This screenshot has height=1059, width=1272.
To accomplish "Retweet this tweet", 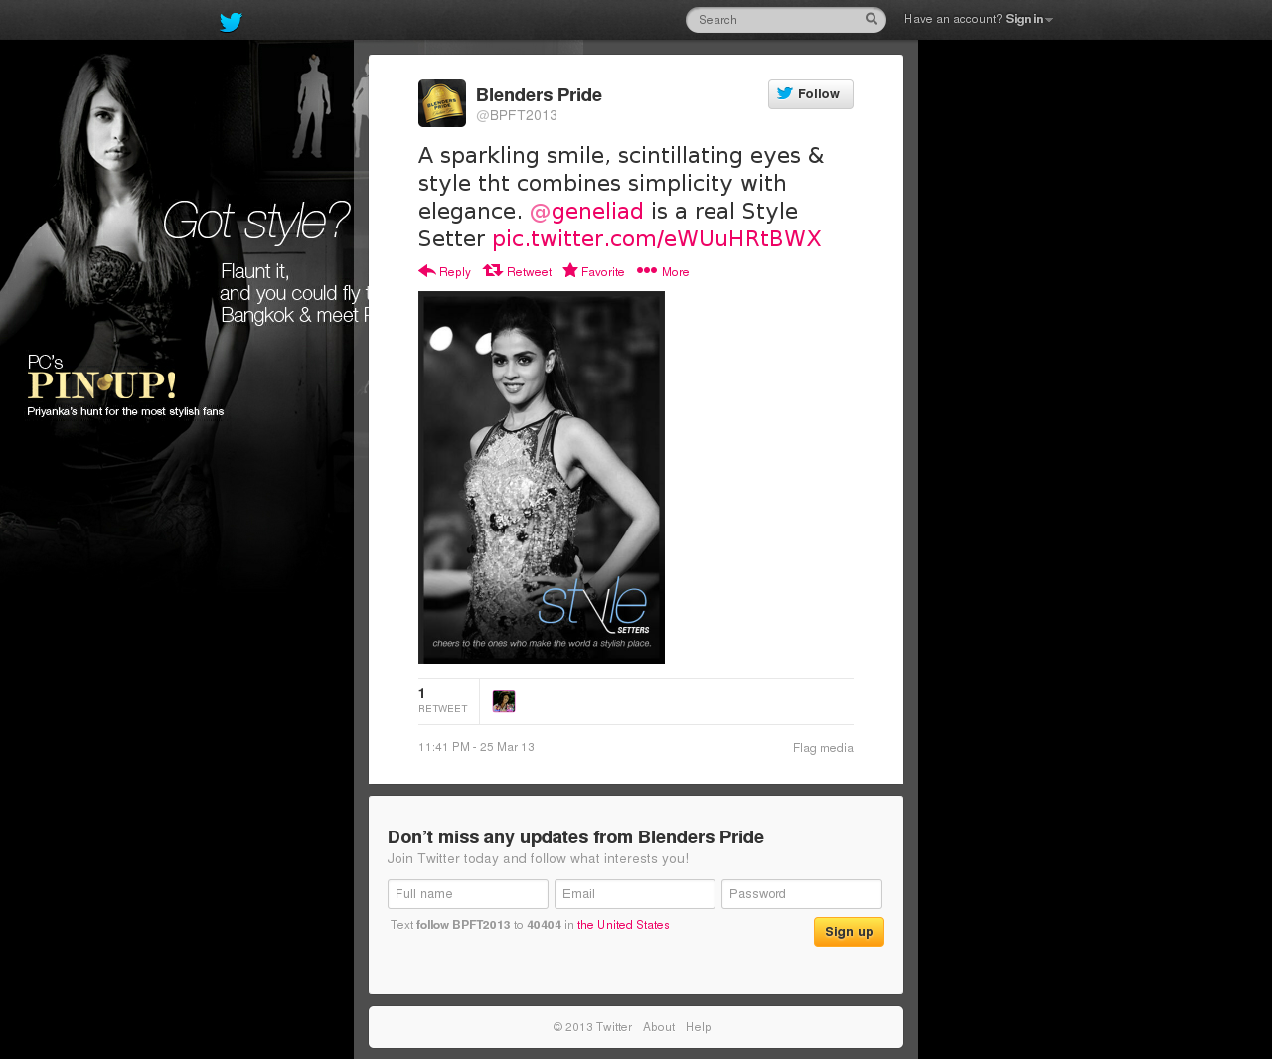I will tap(517, 271).
